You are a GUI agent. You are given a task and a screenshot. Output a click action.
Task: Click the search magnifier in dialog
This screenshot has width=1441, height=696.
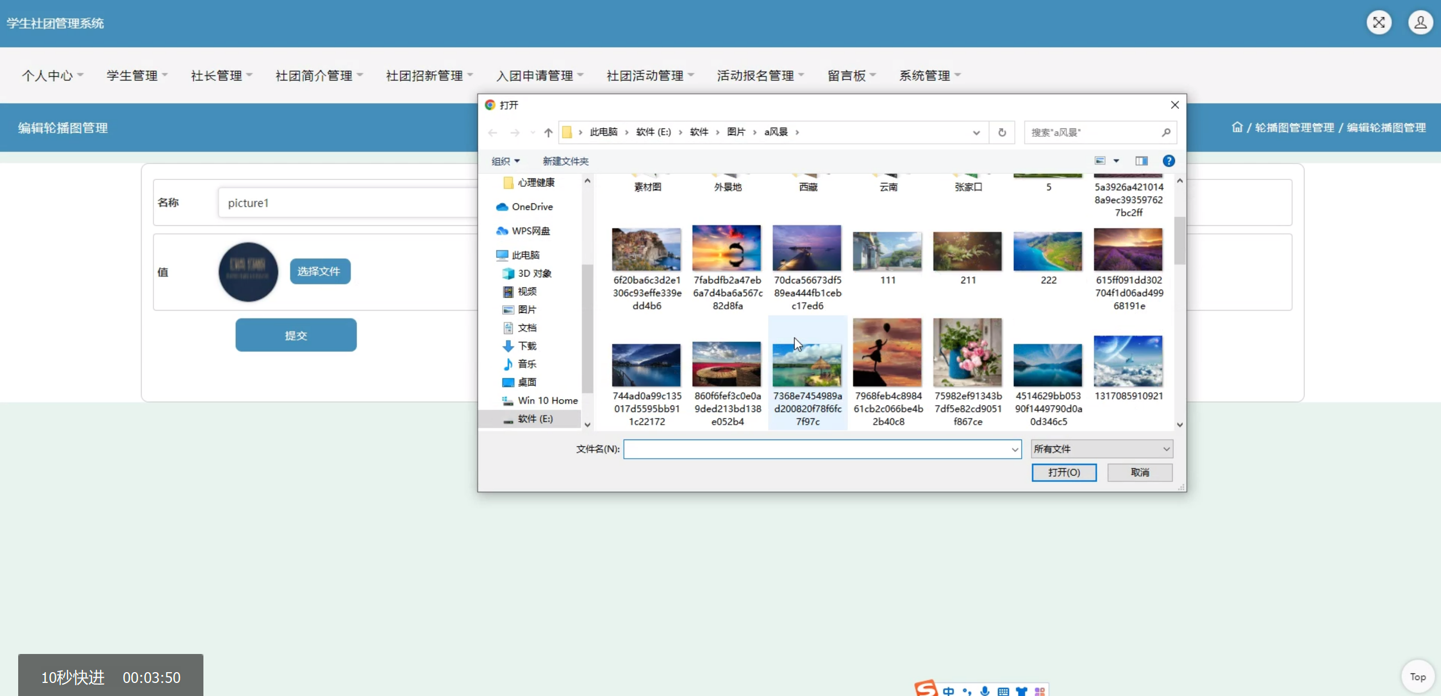(1166, 132)
